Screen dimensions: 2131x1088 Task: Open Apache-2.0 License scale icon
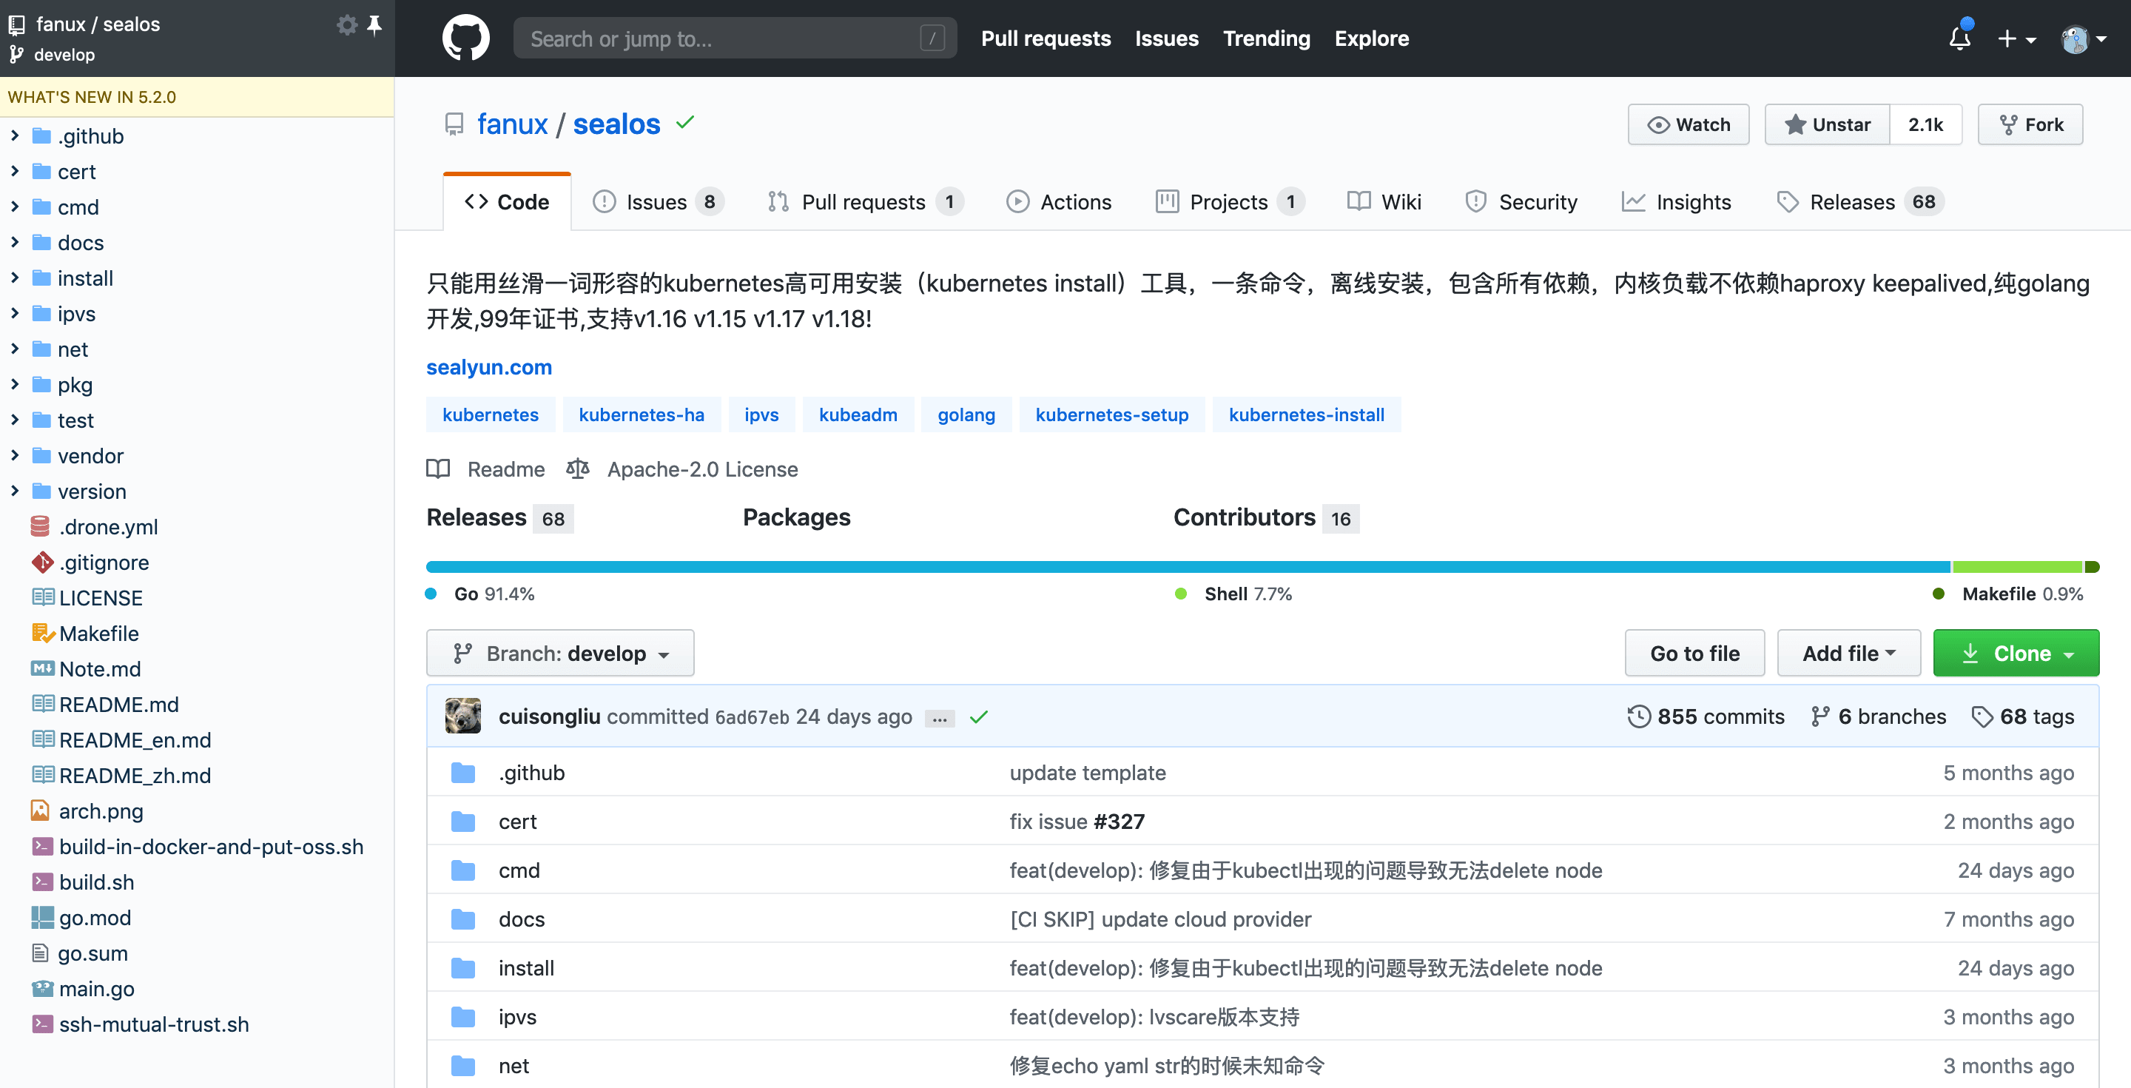coord(577,469)
